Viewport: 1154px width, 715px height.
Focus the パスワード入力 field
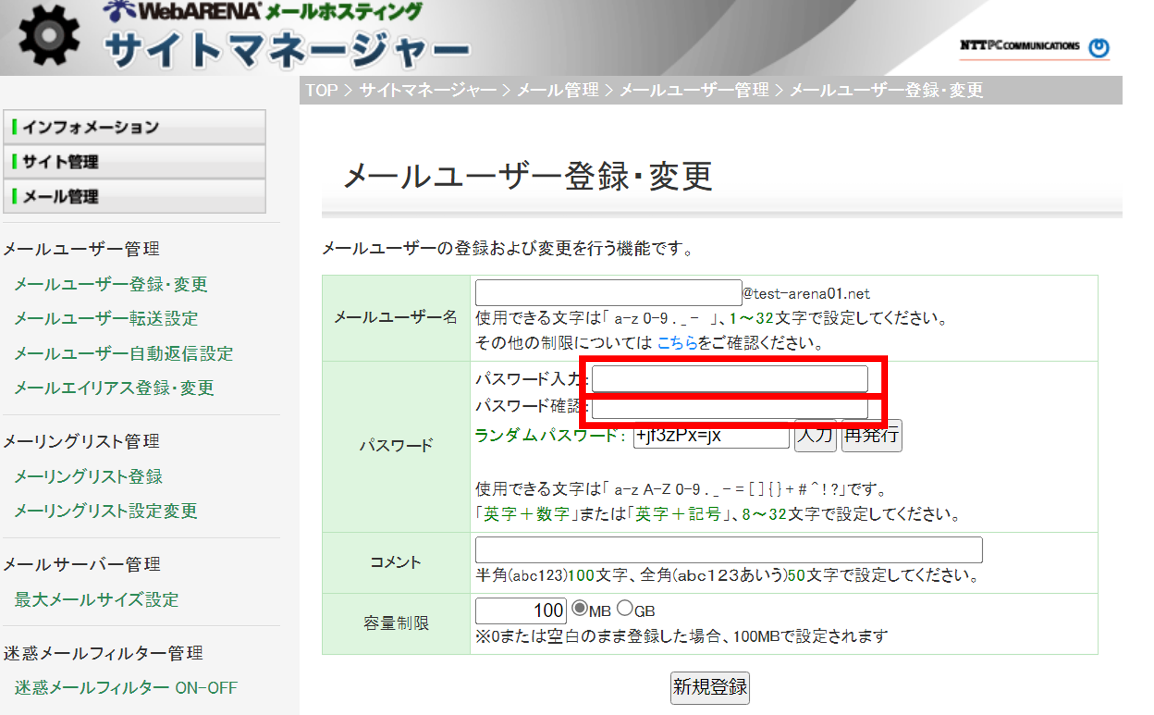point(729,379)
